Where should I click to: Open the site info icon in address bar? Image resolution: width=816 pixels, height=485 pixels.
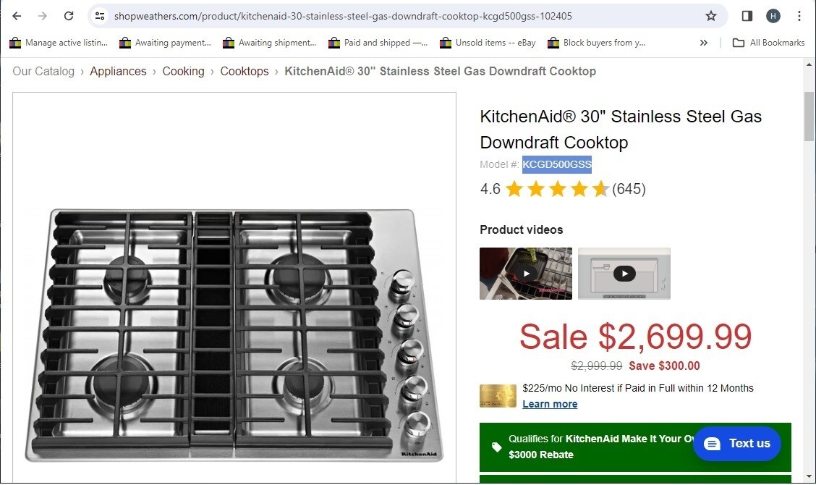(x=99, y=15)
